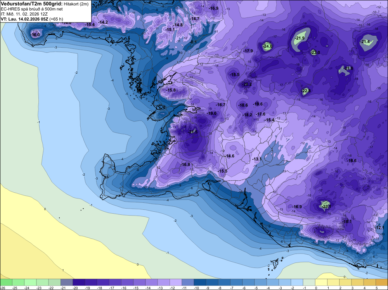The width and height of the screenshot is (388, 290).
Task: Click the -14.7 temperature label
Action: click(195, 19)
